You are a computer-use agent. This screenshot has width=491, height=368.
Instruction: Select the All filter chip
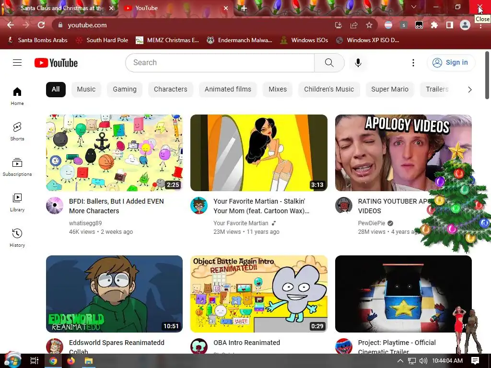(56, 90)
